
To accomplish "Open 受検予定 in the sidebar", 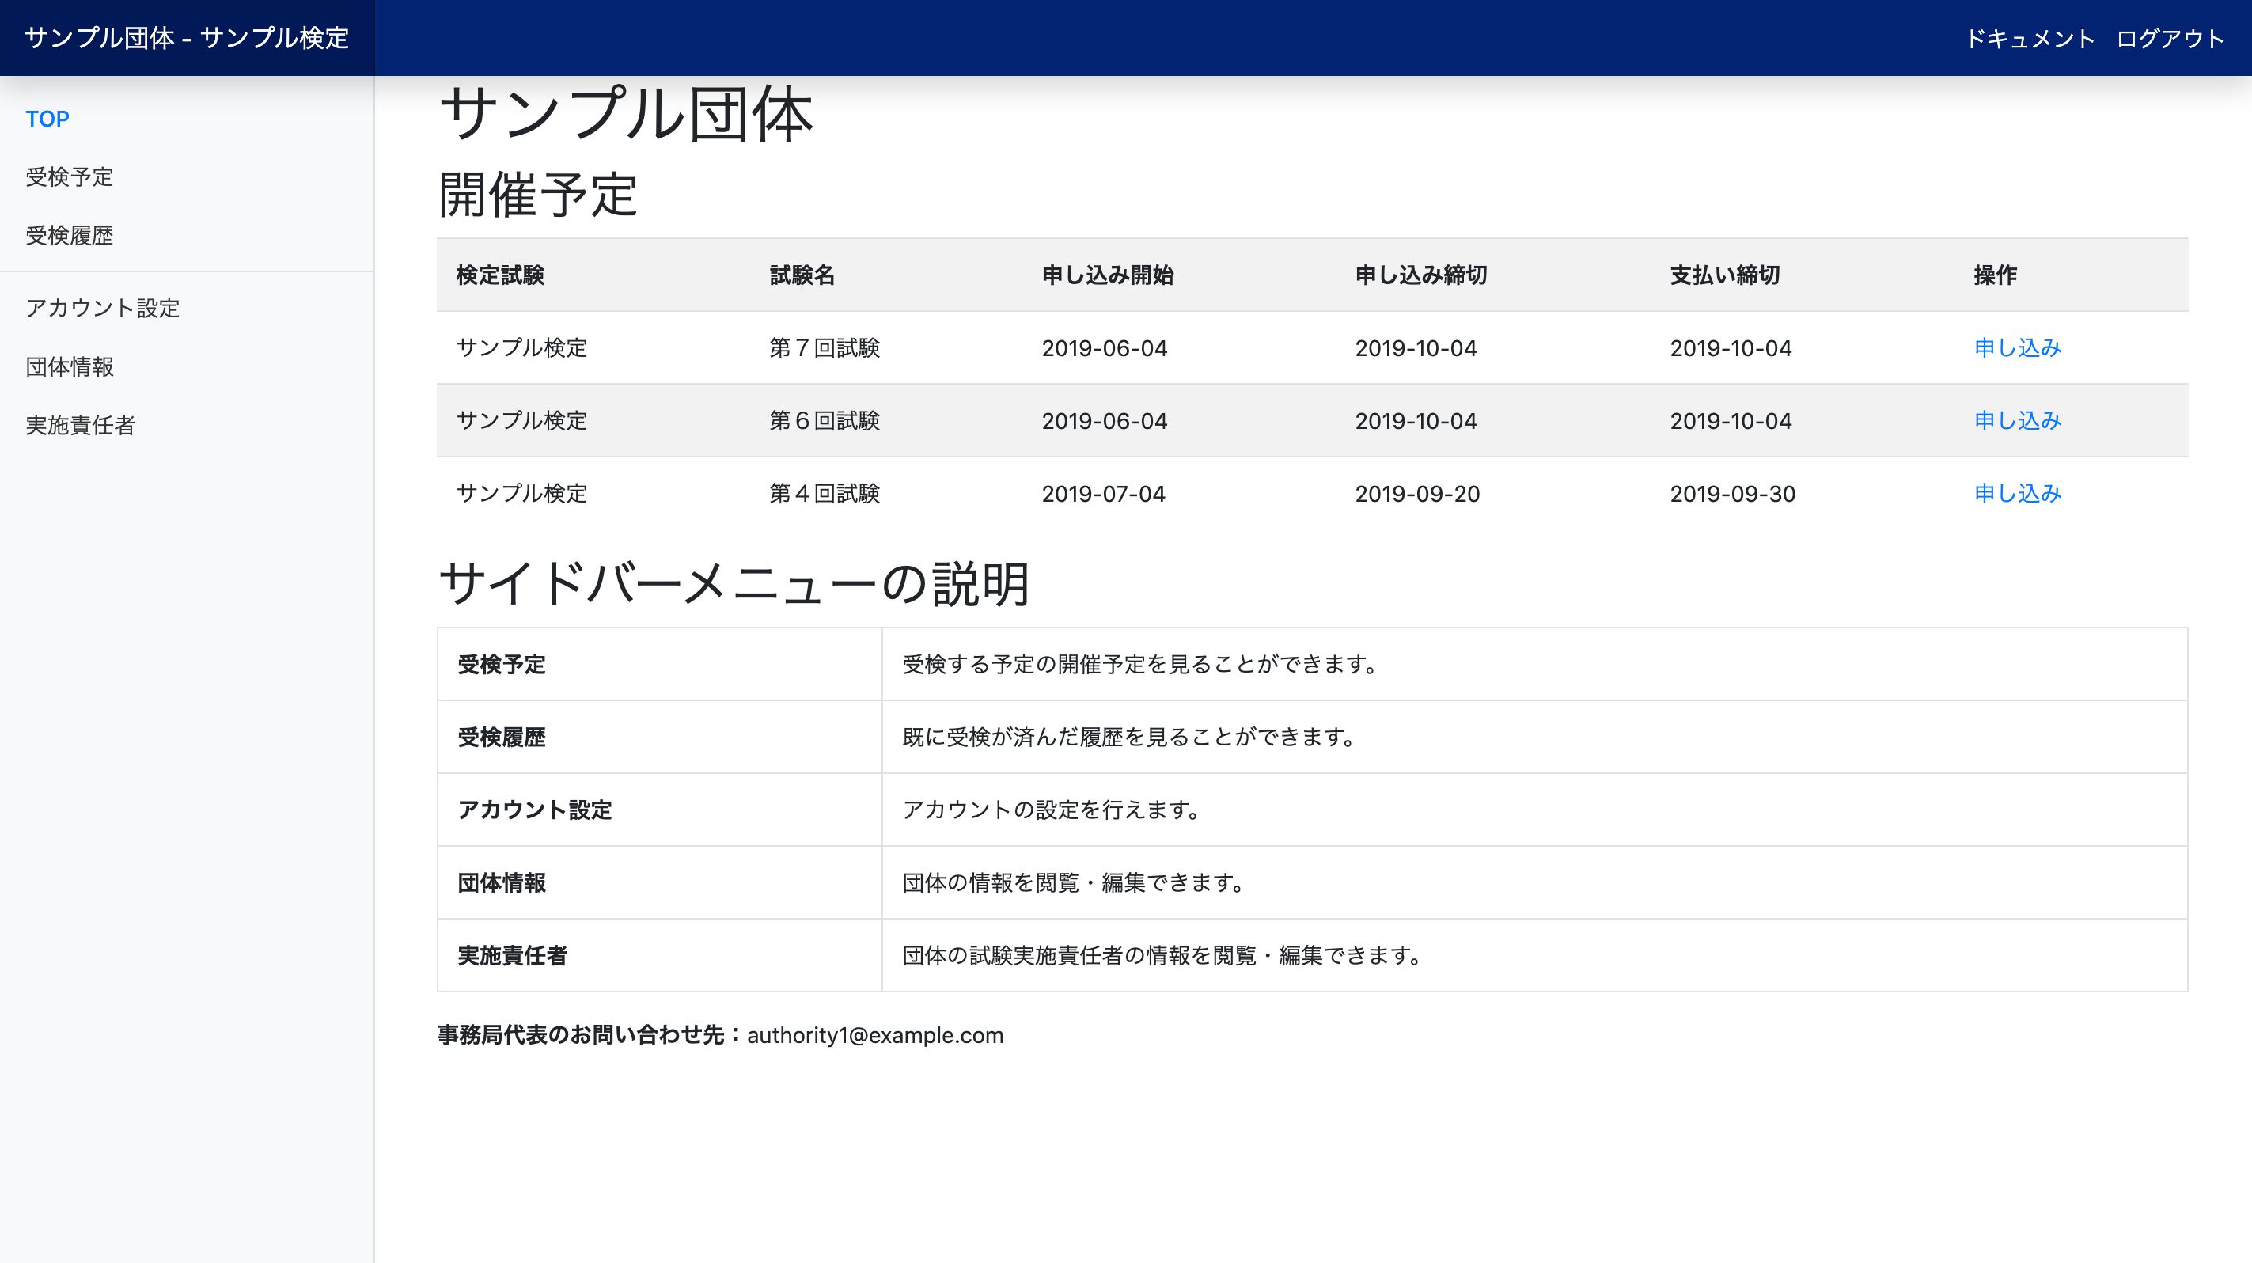I will pyautogui.click(x=70, y=176).
